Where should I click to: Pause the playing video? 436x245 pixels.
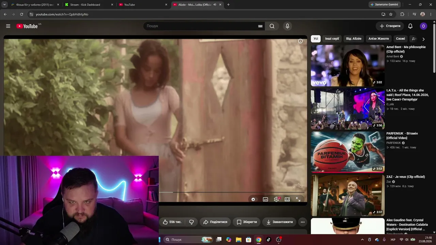[253, 199]
